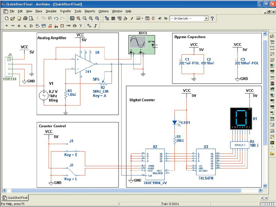Place a TTL component
Image resolution: width=276 pixels, height=207 pixels.
(x=38, y=26)
